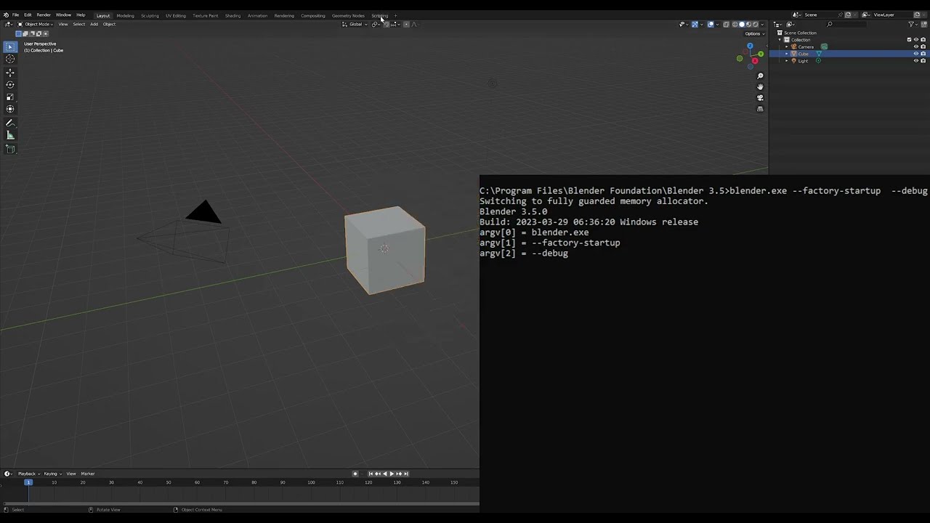The image size is (930, 523).
Task: Play the timeline animation
Action: (392, 474)
